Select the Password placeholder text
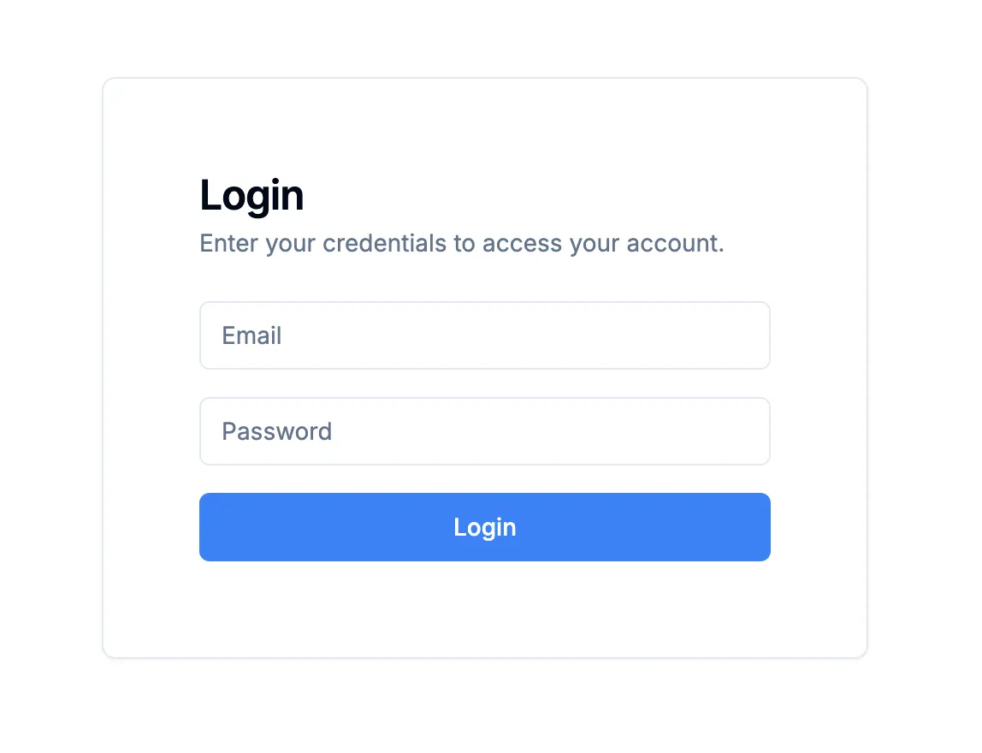Image resolution: width=982 pixels, height=753 pixels. (x=276, y=431)
